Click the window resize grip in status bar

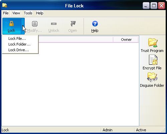click(x=164, y=130)
